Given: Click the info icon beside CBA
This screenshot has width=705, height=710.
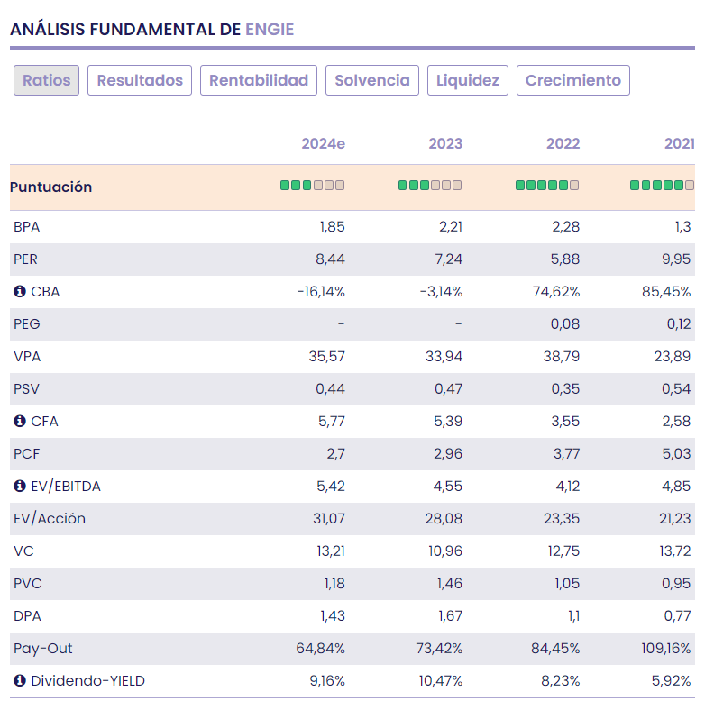Looking at the screenshot, I should 19,292.
